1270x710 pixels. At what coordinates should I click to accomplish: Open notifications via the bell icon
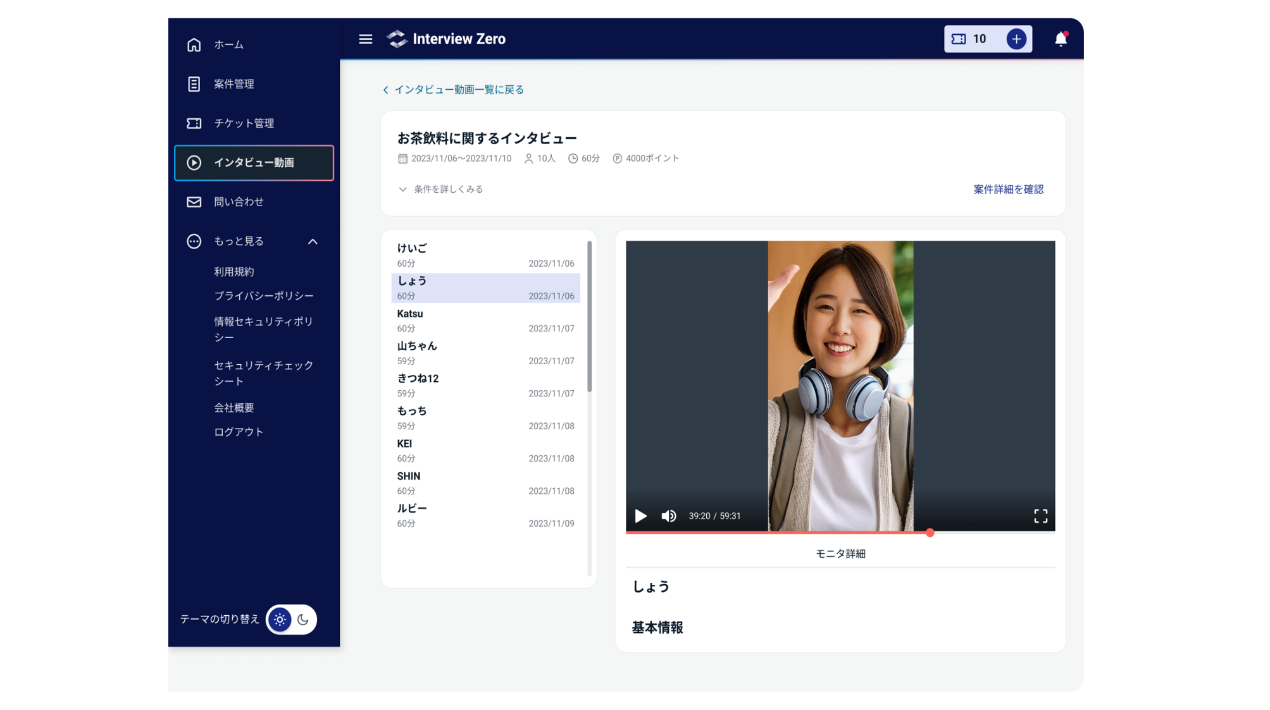pyautogui.click(x=1061, y=39)
